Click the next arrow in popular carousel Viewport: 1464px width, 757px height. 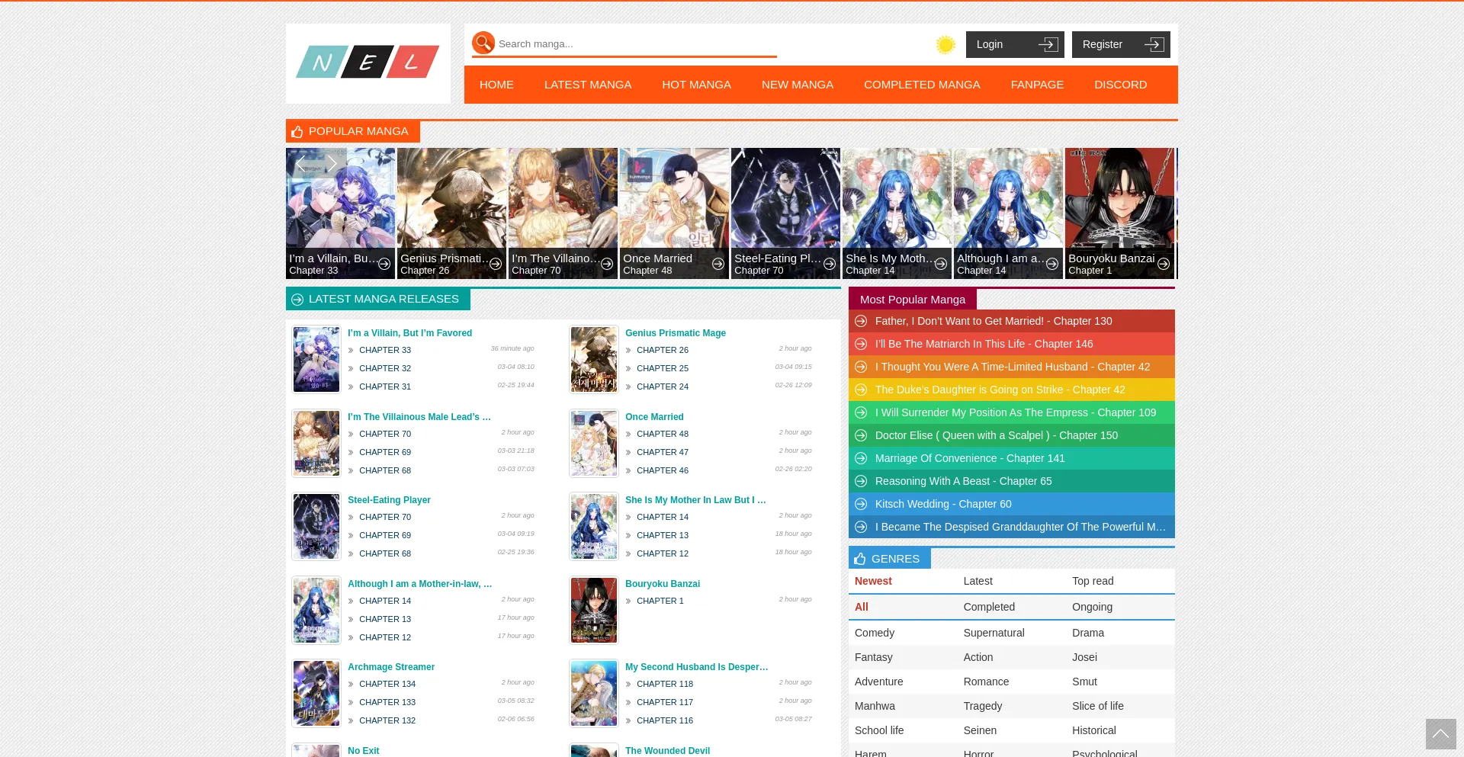coord(332,163)
